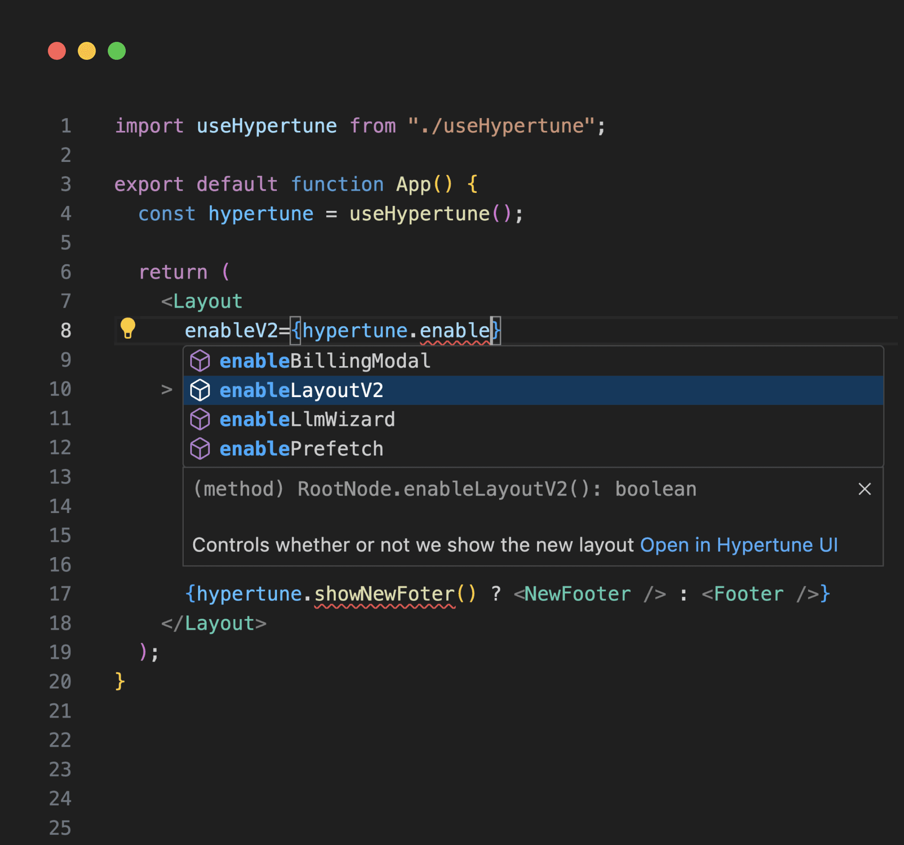904x845 pixels.
Task: Click line number 8 in the gutter
Action: [65, 330]
